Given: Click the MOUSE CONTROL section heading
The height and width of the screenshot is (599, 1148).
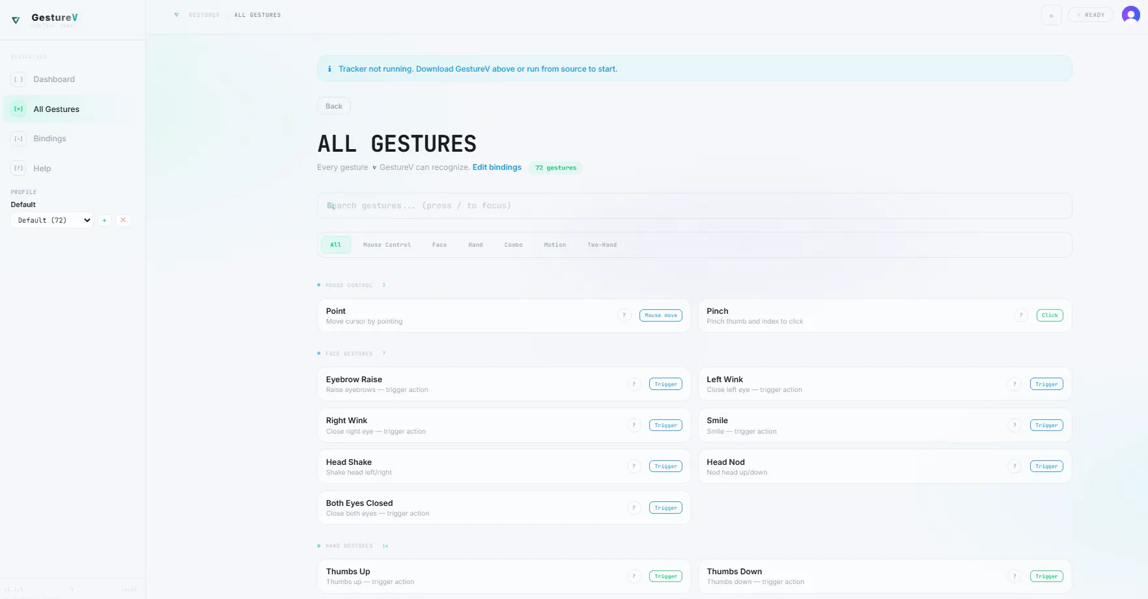Looking at the screenshot, I should point(349,285).
